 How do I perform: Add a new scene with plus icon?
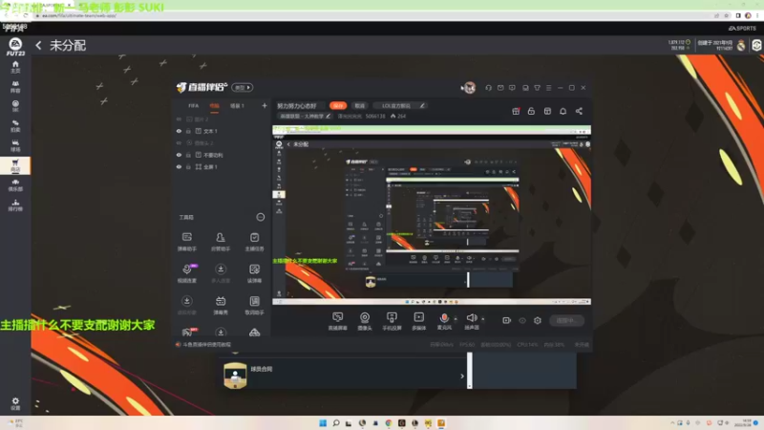tap(265, 106)
